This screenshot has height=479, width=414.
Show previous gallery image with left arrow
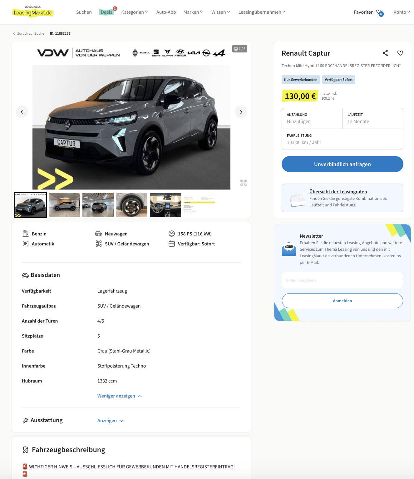pos(22,112)
